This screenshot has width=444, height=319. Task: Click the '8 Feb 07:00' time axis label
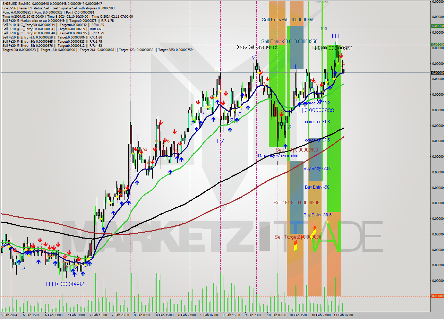[x=143, y=315]
